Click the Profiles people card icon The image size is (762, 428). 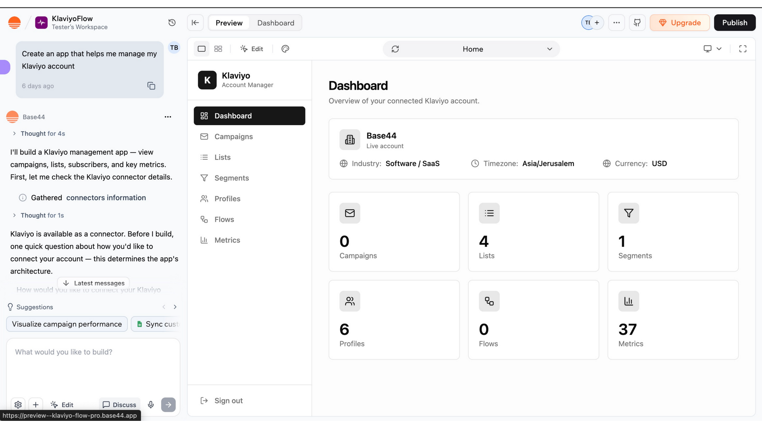tap(350, 301)
